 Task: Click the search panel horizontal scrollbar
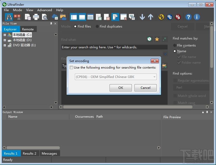point(128,107)
